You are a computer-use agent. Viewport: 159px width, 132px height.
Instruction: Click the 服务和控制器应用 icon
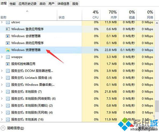point(8,64)
